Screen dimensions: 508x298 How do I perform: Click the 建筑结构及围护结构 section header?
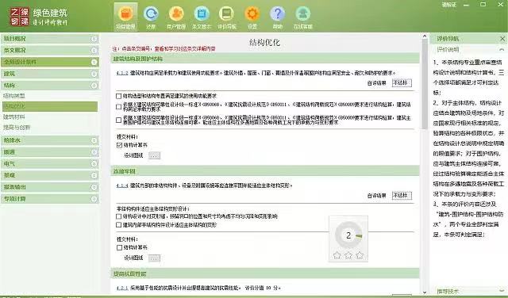(x=265, y=59)
